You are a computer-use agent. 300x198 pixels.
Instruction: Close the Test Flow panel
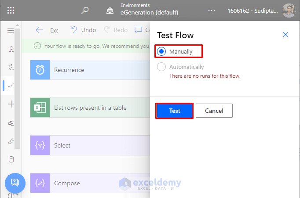click(285, 35)
